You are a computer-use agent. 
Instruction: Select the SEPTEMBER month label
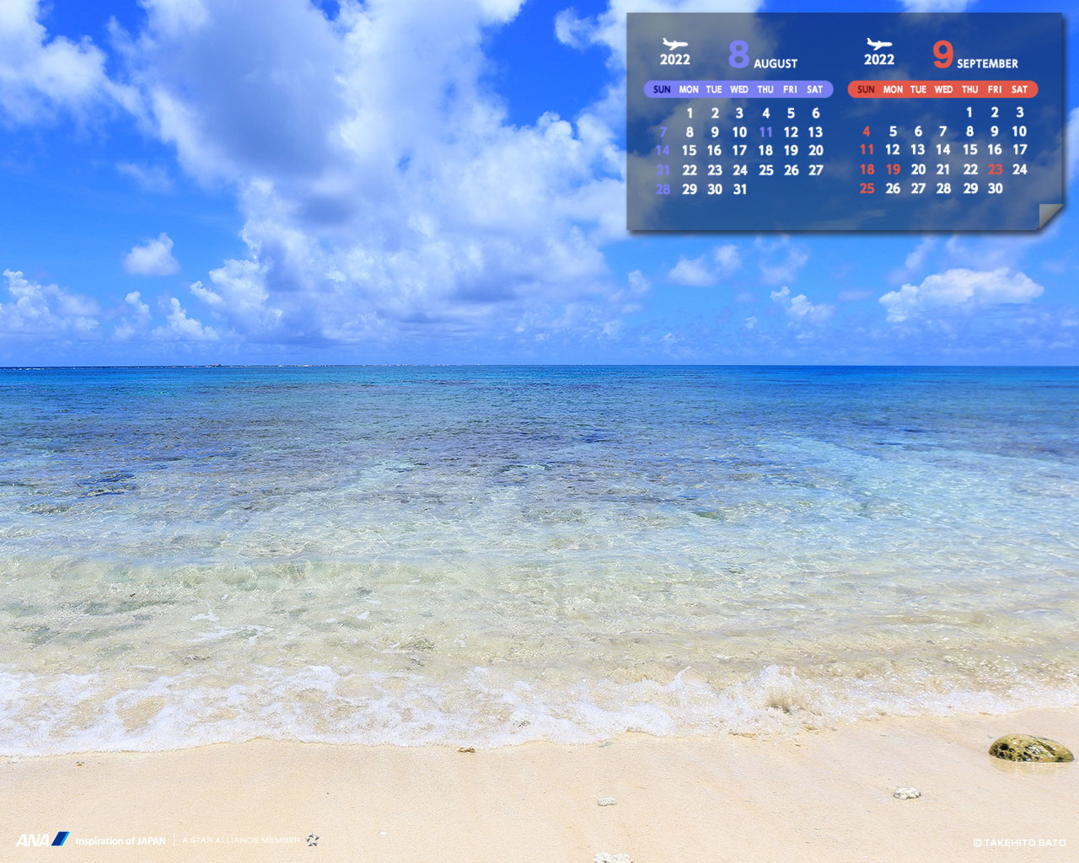coord(987,63)
